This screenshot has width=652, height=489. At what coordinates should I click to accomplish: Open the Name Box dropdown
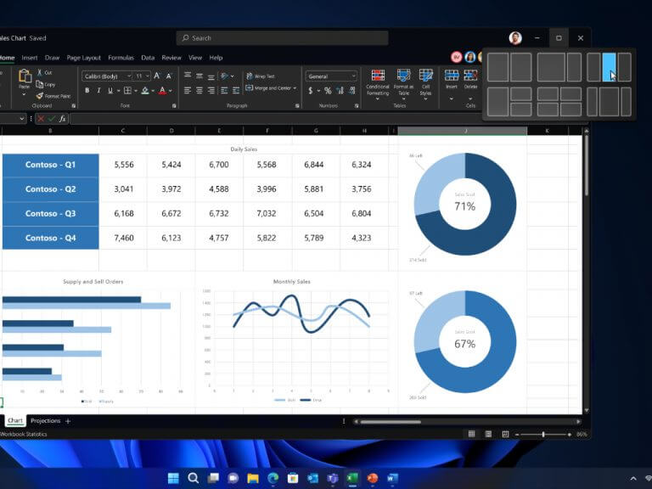[21, 119]
